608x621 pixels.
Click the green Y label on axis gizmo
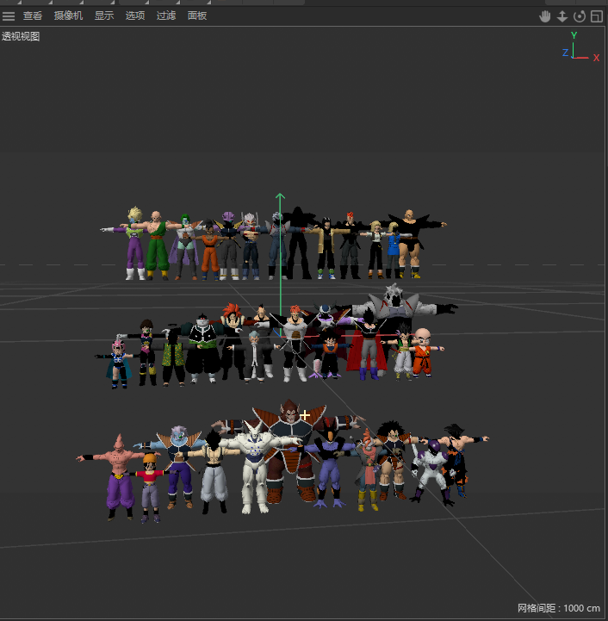574,35
